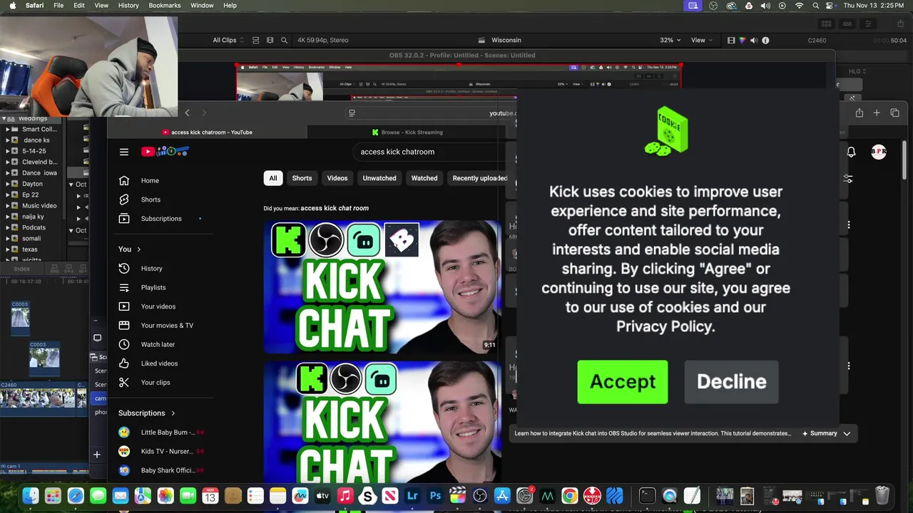
Task: Open the Bookmarks menu
Action: 165,6
